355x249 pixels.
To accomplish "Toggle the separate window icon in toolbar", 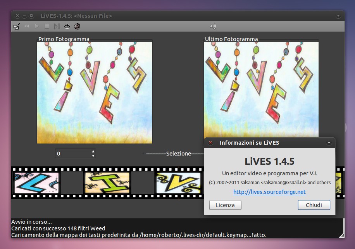I will coord(17,26).
